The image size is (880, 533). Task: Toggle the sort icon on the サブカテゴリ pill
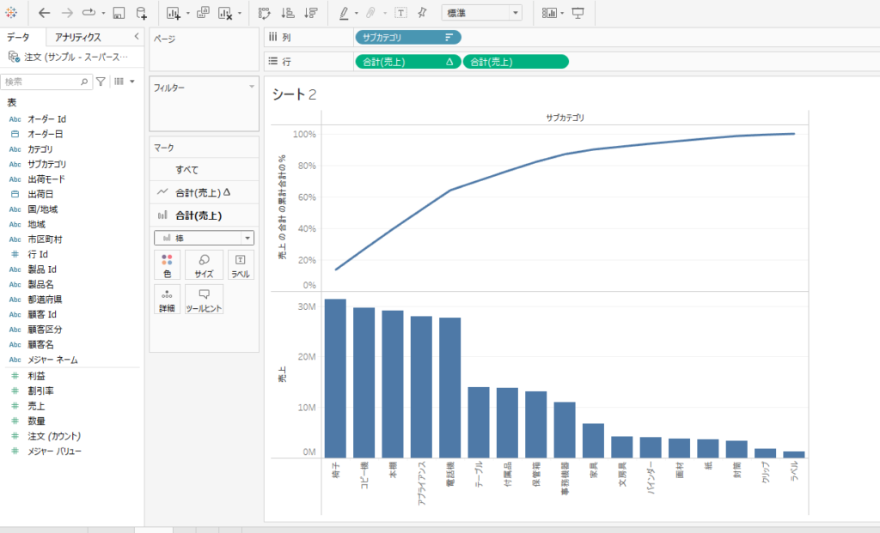coord(449,37)
